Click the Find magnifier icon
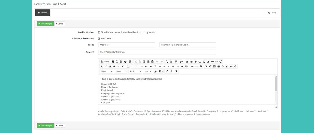Viewport: 314px width, 133px height. 167,62
